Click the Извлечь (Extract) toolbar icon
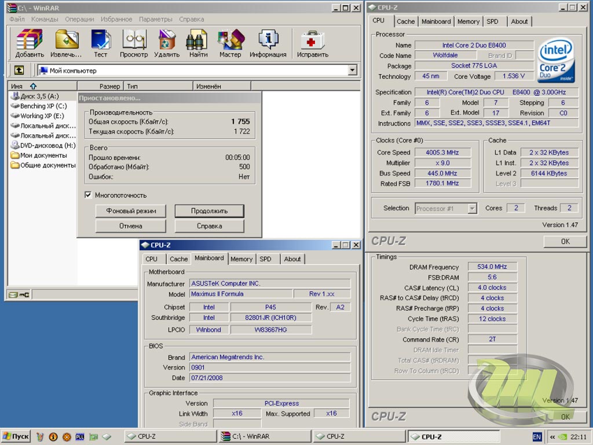Image resolution: width=593 pixels, height=445 pixels. click(66, 43)
